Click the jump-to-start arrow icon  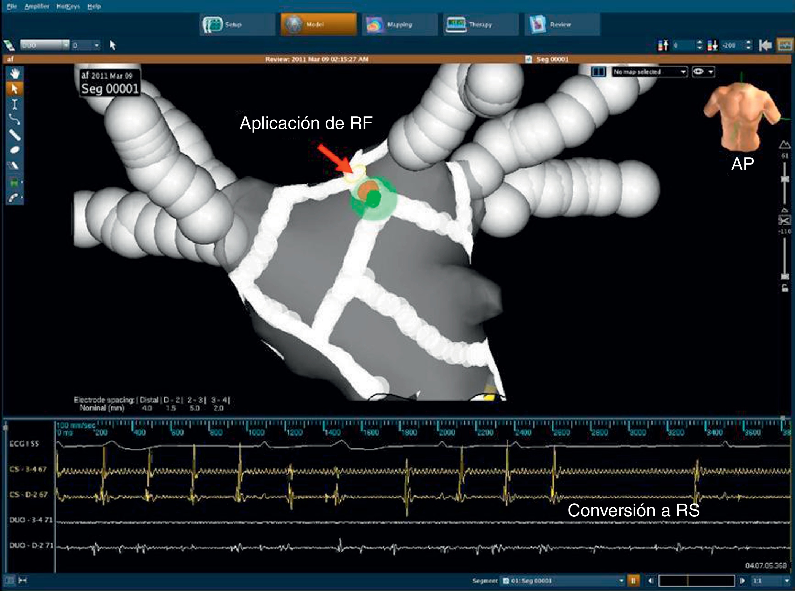tap(765, 45)
